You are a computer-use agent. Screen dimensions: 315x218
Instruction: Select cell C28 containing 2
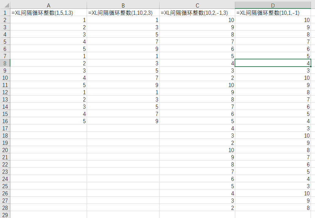(x=197, y=208)
